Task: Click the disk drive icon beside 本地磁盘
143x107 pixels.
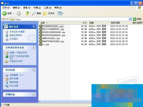Action: coord(7,75)
